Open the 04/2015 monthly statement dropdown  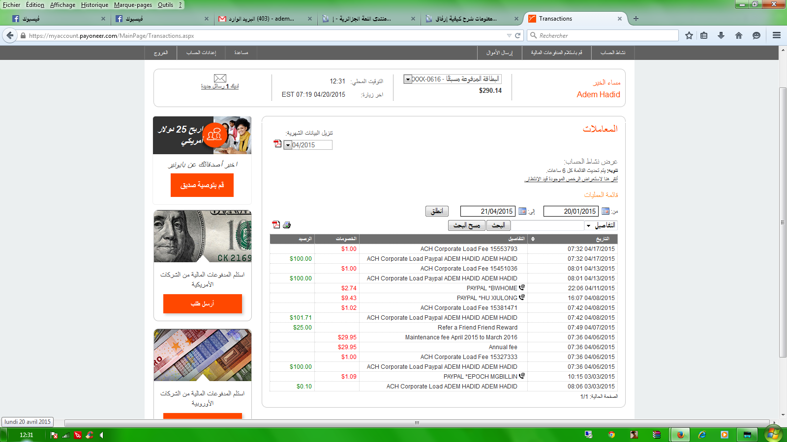[x=288, y=145]
